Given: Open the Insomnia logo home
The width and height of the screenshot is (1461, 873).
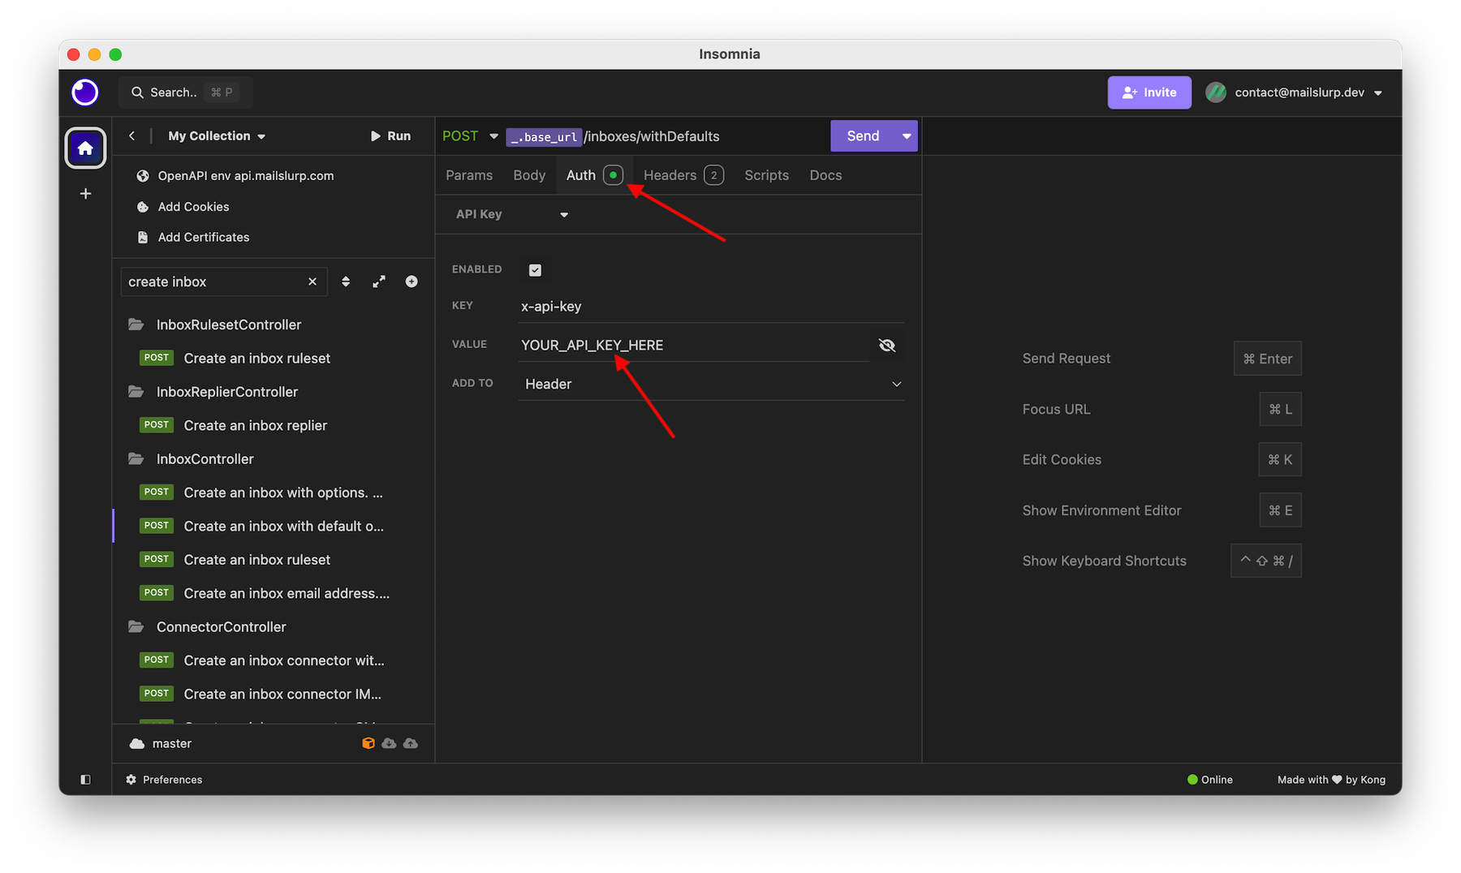Looking at the screenshot, I should tap(85, 92).
